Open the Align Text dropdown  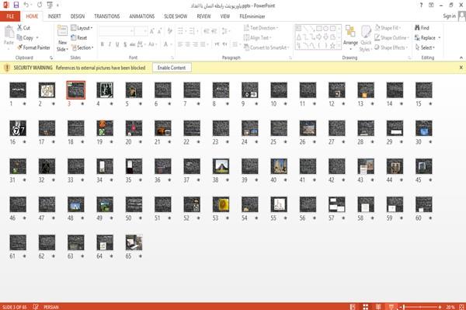pos(257,38)
